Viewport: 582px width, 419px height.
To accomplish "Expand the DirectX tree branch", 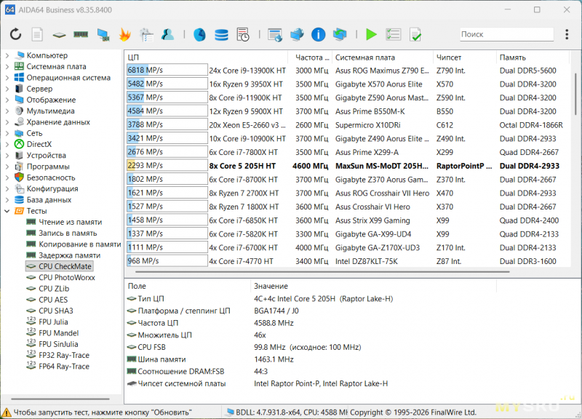I will [x=7, y=144].
